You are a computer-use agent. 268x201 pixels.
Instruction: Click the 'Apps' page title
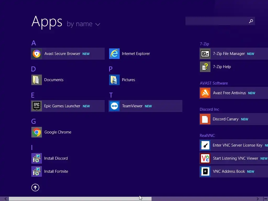pos(47,21)
